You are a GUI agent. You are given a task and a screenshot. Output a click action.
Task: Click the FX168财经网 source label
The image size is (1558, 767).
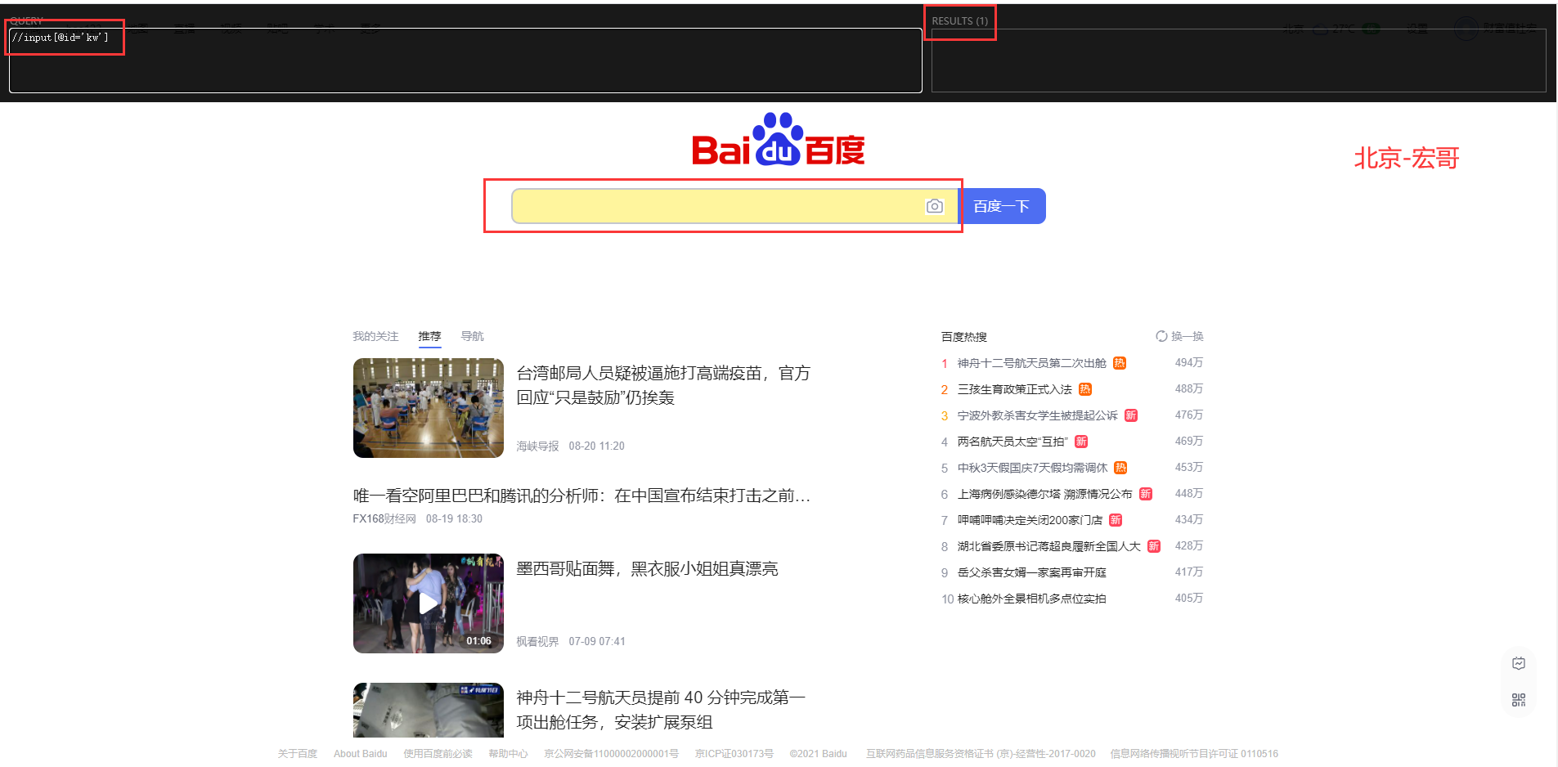point(384,518)
